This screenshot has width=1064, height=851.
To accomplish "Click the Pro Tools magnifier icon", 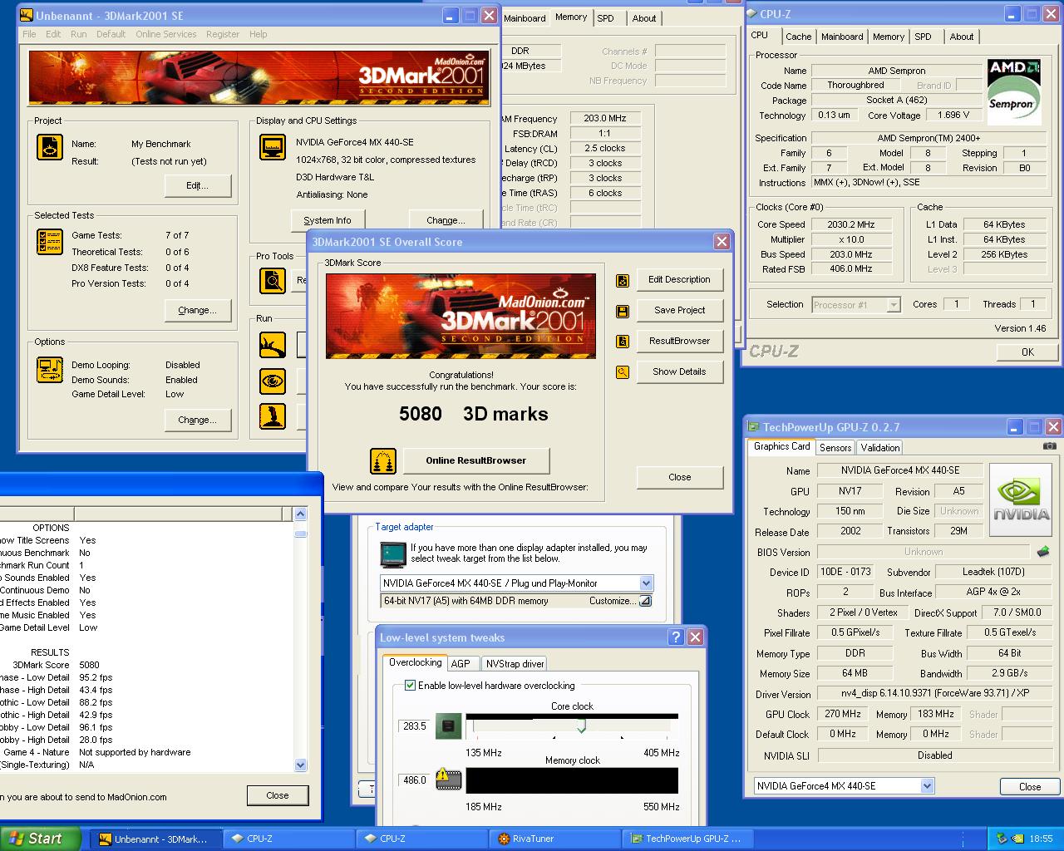I will (273, 281).
